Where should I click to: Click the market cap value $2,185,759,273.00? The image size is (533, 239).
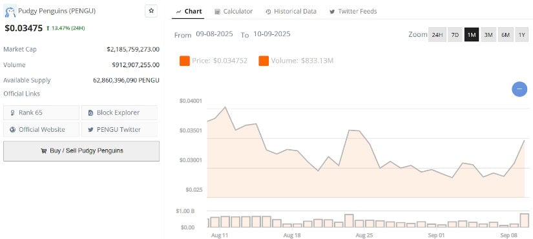click(133, 49)
